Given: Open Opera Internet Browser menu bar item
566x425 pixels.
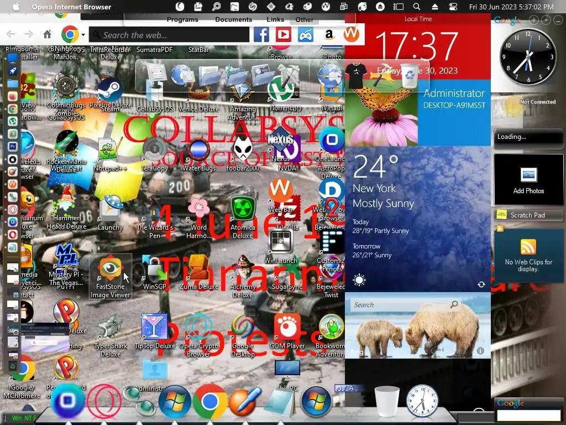Looking at the screenshot, I should coord(71,7).
